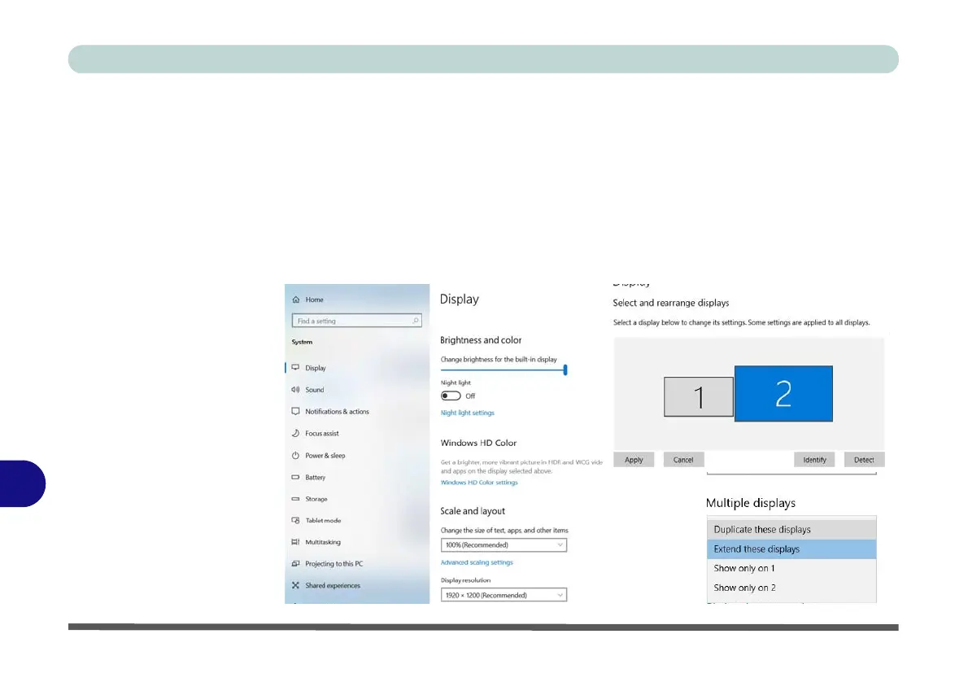Click the Home icon in sidebar
This screenshot has width=968, height=682.
coord(296,299)
